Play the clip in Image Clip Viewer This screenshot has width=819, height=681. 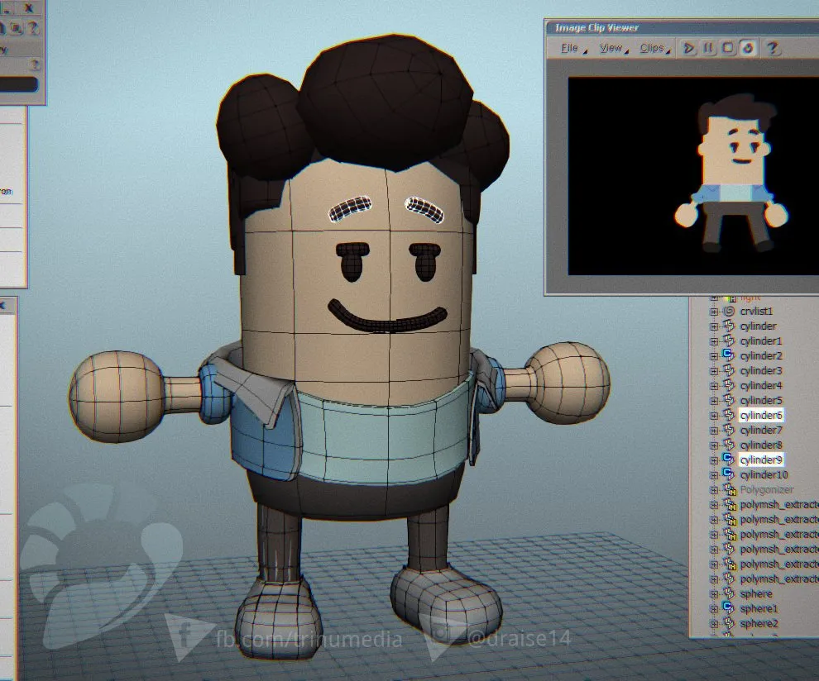[689, 48]
